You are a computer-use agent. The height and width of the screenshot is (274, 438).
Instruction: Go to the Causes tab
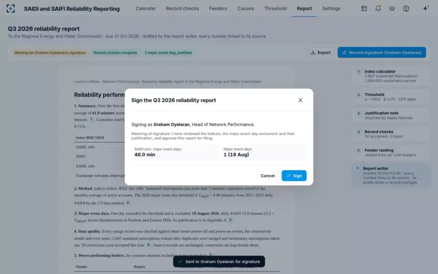tap(246, 8)
